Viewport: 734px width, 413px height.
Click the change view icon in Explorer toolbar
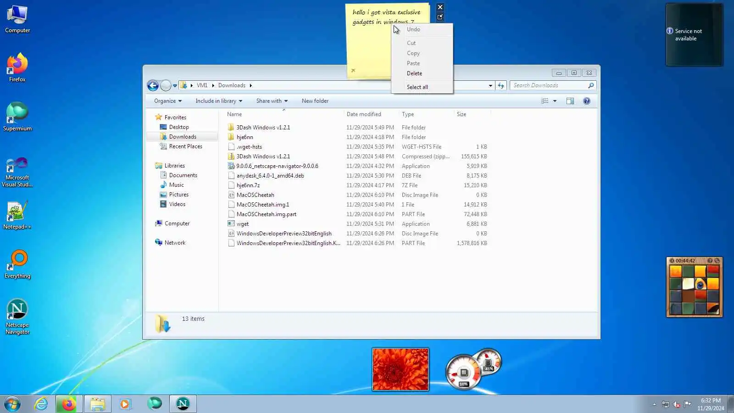click(x=545, y=101)
